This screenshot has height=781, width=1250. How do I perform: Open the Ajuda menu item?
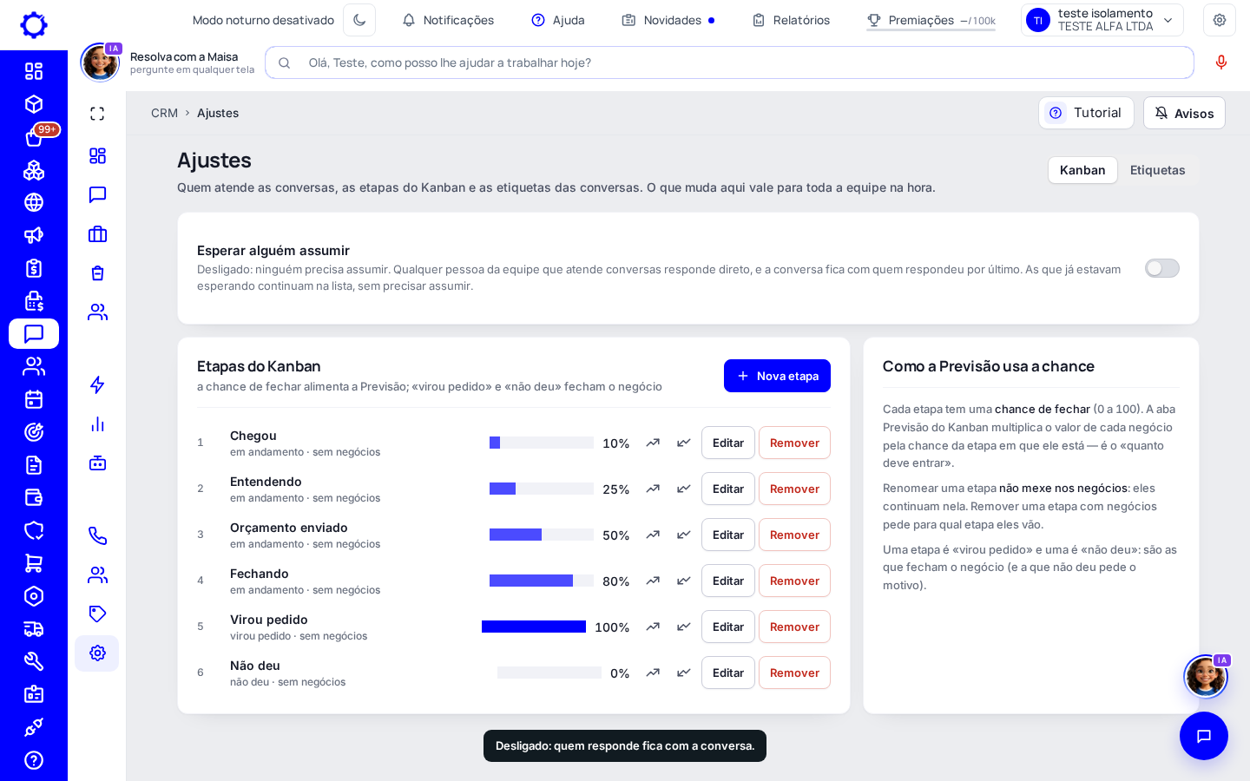click(558, 20)
